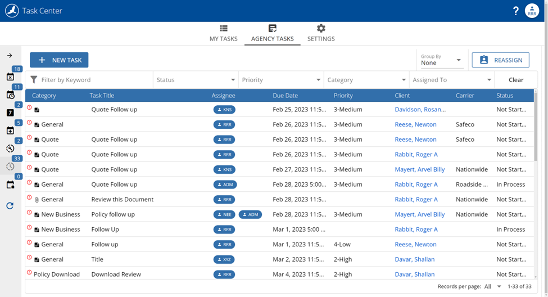Viewport: 548px width, 297px height.
Task: Open the calendar-clock filter showing 11
Action: [10, 95]
